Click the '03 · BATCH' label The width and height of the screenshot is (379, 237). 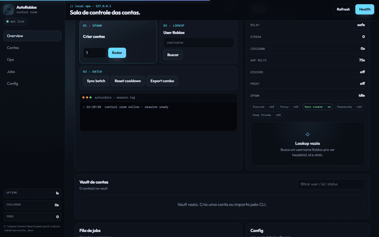[92, 72]
